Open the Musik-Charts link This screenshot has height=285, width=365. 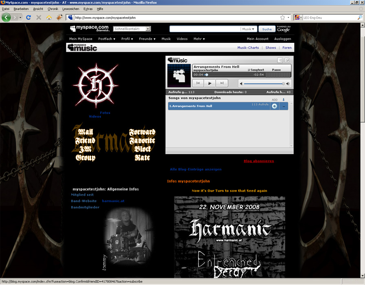point(248,48)
